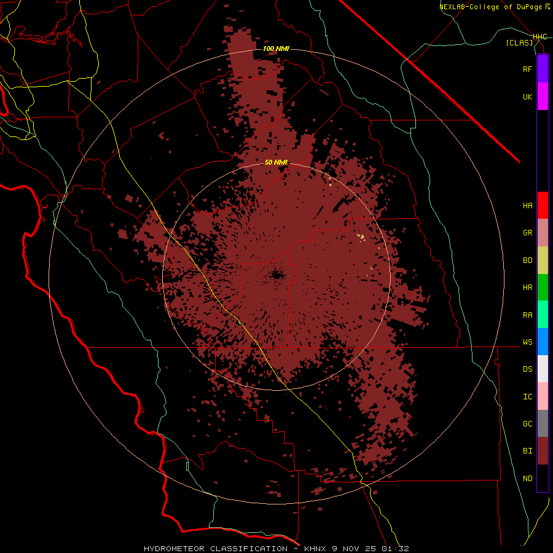Click the 50 NMI range ring label
The width and height of the screenshot is (553, 553).
[x=276, y=162]
